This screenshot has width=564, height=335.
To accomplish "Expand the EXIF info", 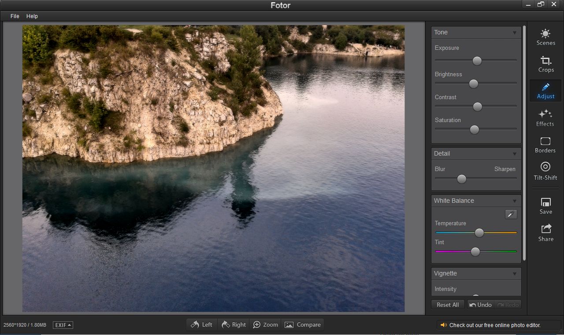I will tap(63, 325).
